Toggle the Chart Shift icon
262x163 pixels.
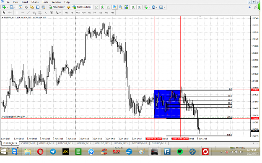(x=139, y=7)
